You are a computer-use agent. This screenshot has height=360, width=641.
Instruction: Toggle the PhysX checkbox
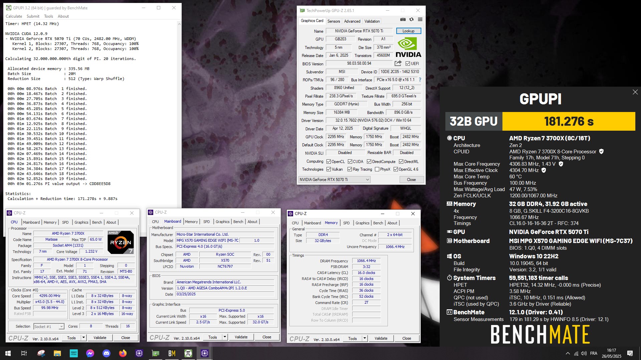pos(377,169)
